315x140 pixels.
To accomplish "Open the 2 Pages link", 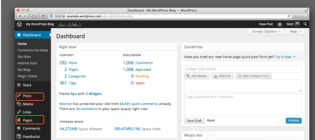I will (71, 69).
